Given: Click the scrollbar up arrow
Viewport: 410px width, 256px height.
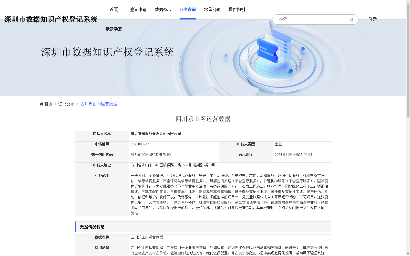Looking at the screenshot, I should point(408,2).
